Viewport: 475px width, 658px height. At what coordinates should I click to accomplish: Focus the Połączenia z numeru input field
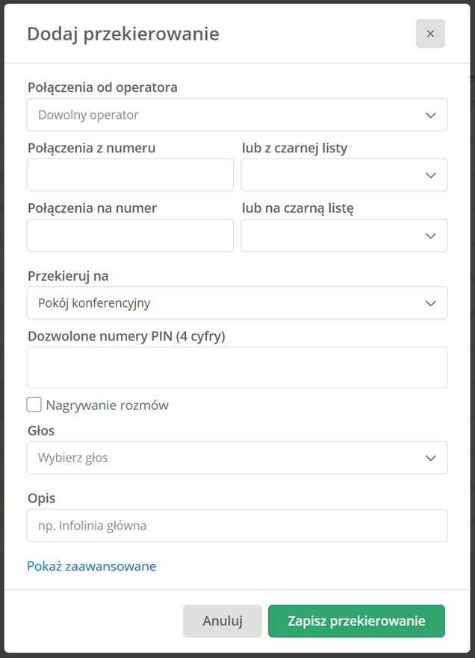pos(130,175)
